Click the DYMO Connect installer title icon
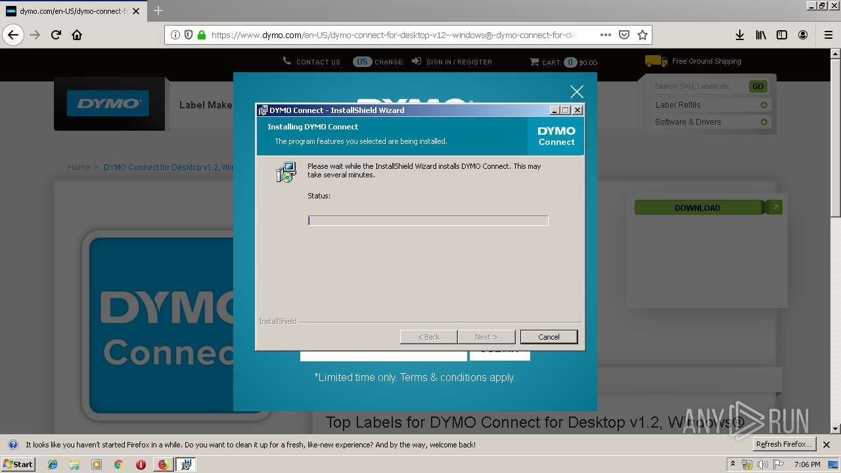Image resolution: width=841 pixels, height=473 pixels. coord(263,110)
